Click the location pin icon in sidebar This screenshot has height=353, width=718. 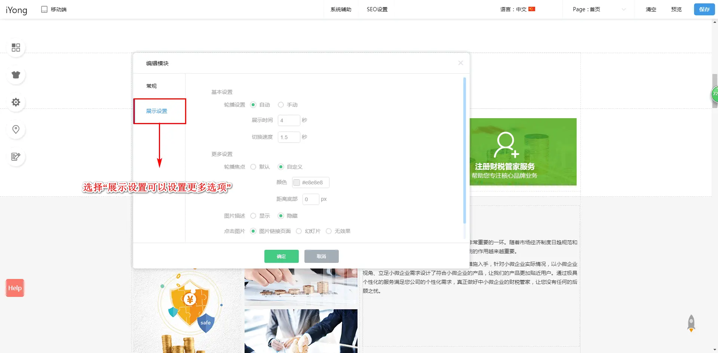pos(16,129)
